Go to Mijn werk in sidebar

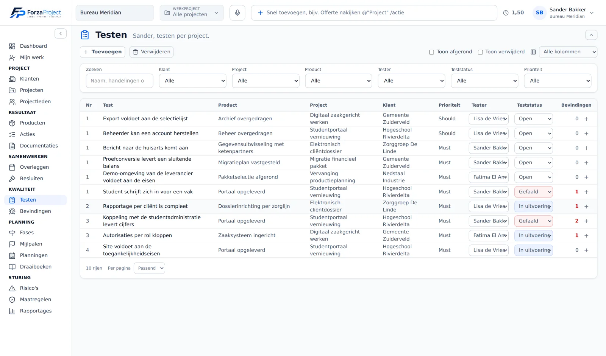[x=36, y=58]
